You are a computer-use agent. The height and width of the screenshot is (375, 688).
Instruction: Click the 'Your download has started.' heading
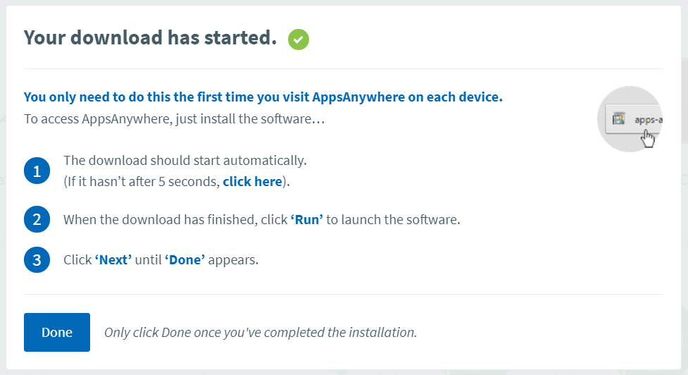(150, 38)
